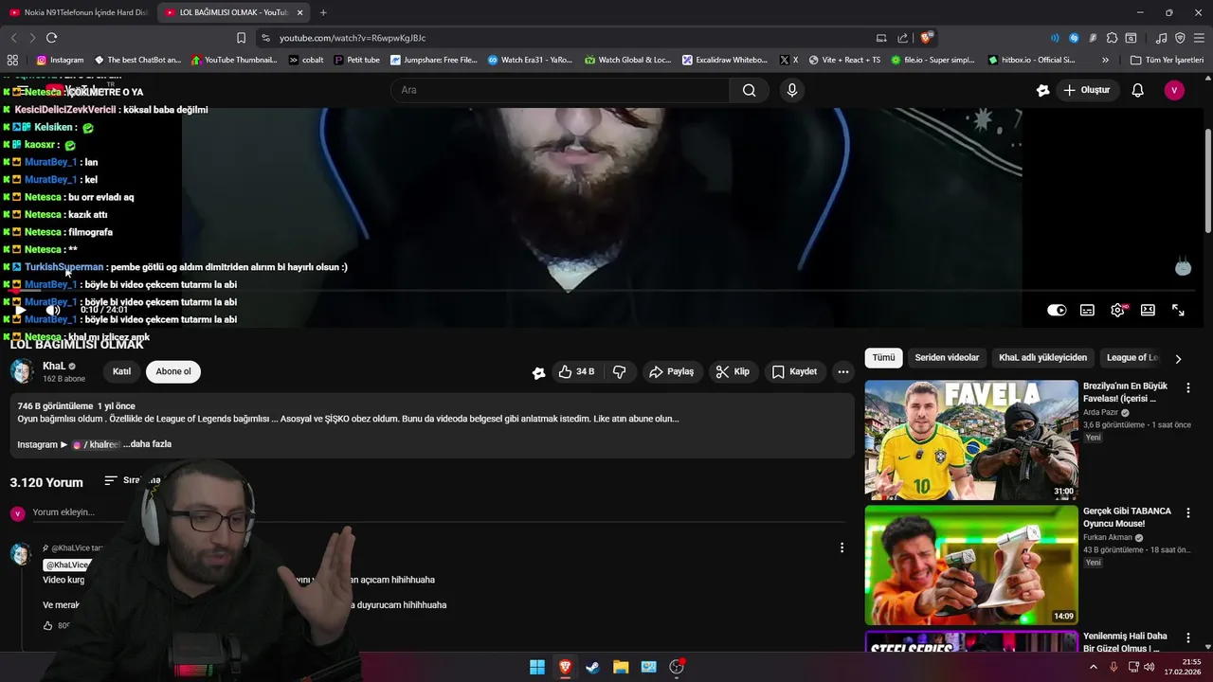Like the pinned @KhaLVice comment
The image size is (1213, 682).
47,625
